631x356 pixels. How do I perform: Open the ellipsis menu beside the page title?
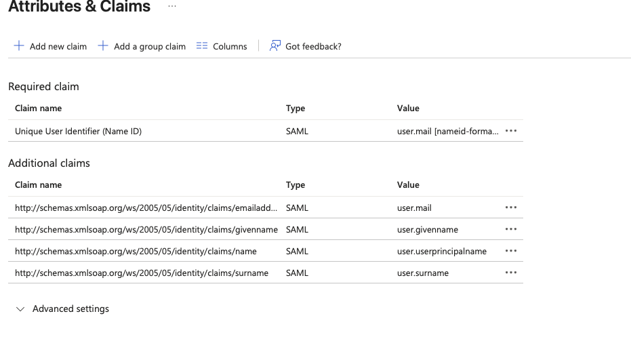tap(172, 7)
